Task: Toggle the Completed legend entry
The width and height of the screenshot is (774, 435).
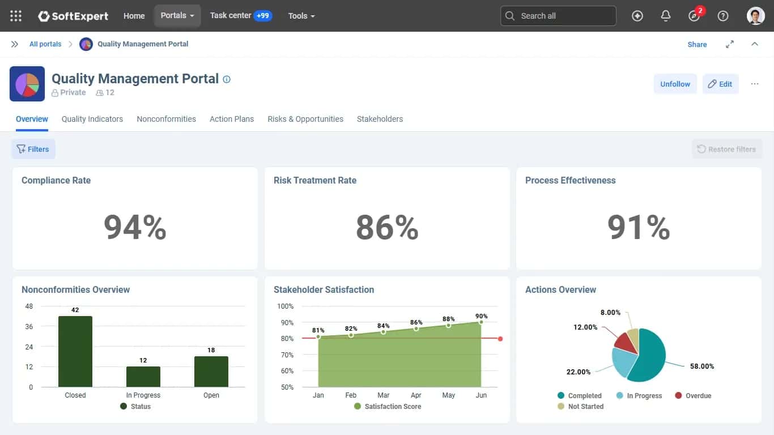Action: pos(580,396)
